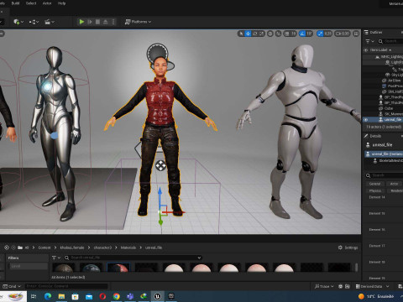Open the Unreal Engine app on the taskbar

coord(157,296)
